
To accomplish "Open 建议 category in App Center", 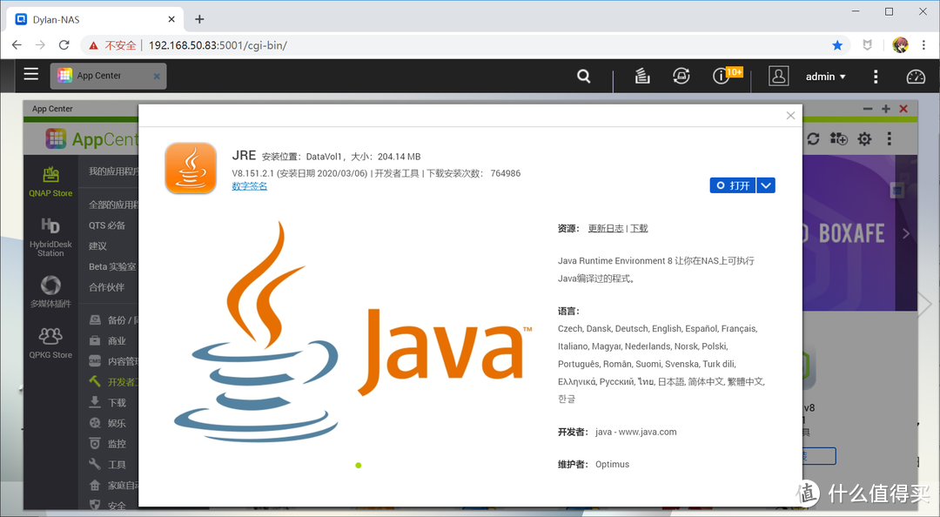I will [x=97, y=246].
